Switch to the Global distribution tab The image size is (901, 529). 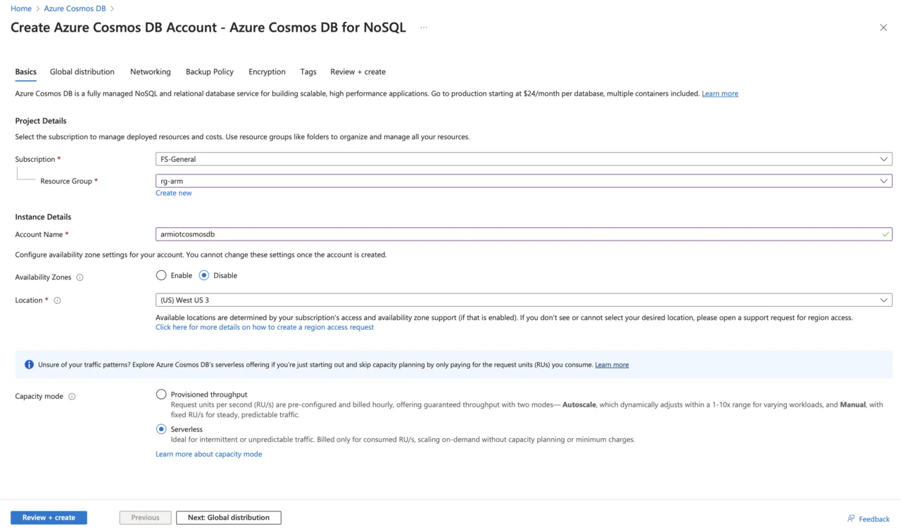click(82, 72)
